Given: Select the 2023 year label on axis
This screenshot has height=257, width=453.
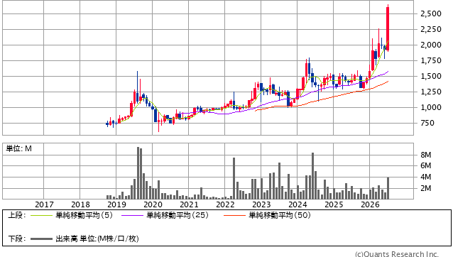Looking at the screenshot, I should point(261,204).
